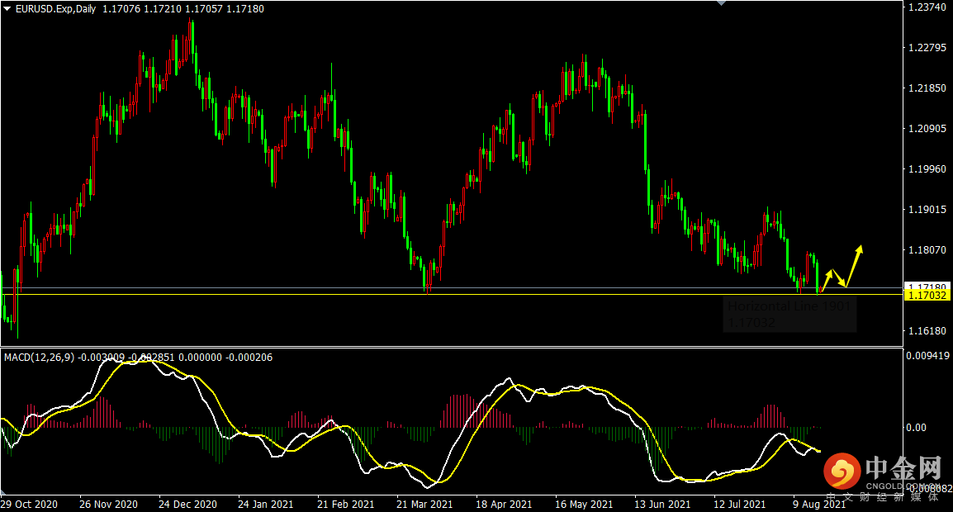The height and width of the screenshot is (512, 953).
Task: Click the yellow 1.17032 price tag
Action: (927, 295)
